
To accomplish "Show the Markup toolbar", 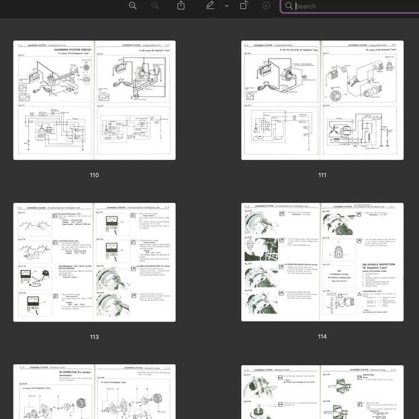I will point(266,5).
